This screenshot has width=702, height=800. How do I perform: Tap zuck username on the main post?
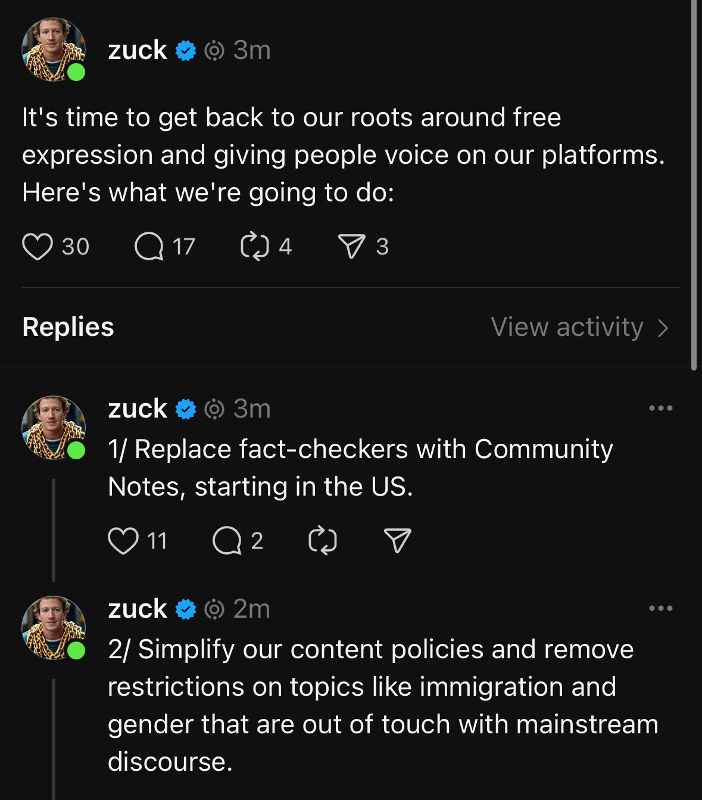pyautogui.click(x=138, y=50)
